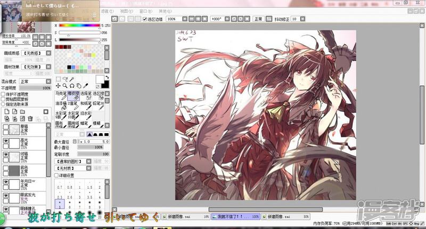426x229 pixels.
Task: Select the rectangular selection tool
Action: click(58, 79)
